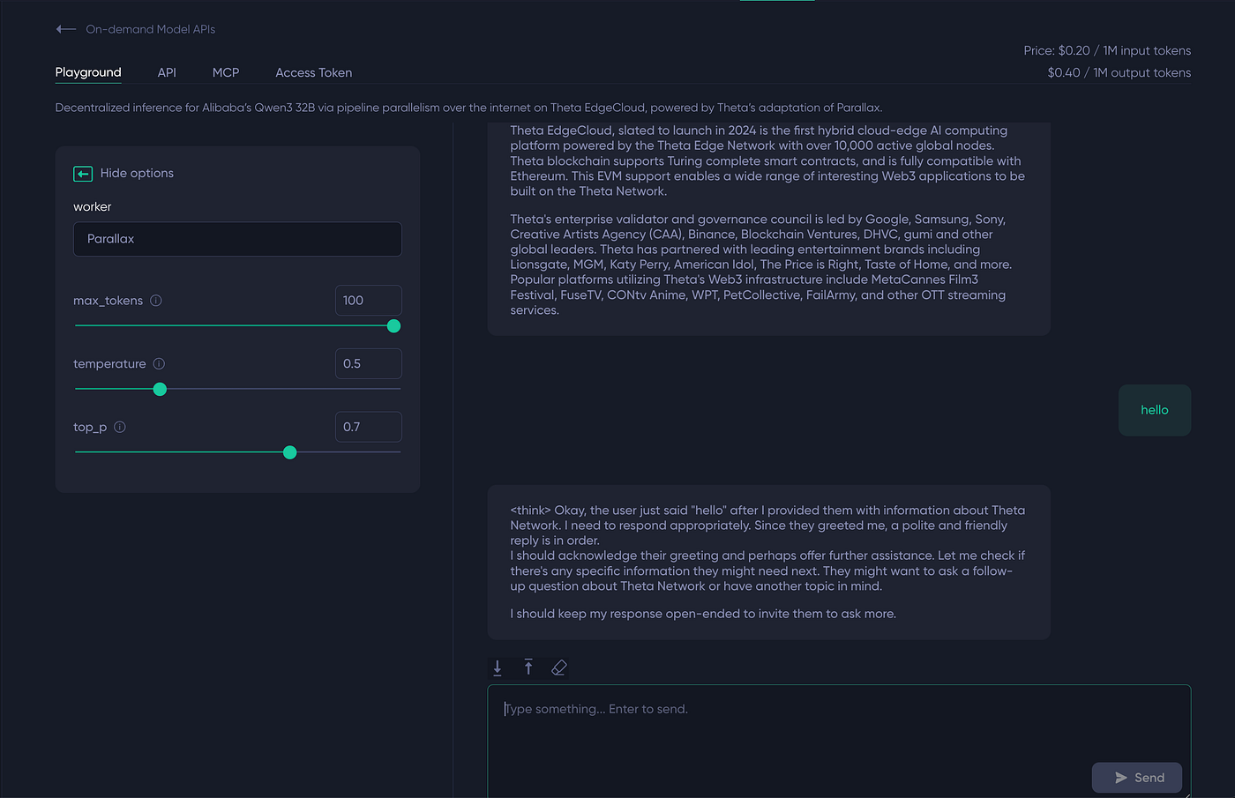Go back to On-demand Model APIs
Viewport: 1235px width, 798px height.
[135, 29]
